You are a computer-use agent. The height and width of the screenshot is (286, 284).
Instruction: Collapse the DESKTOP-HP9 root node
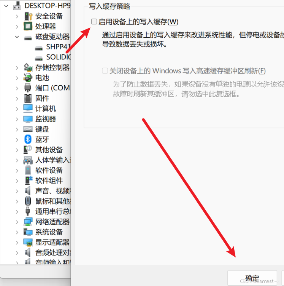click(x=6, y=6)
